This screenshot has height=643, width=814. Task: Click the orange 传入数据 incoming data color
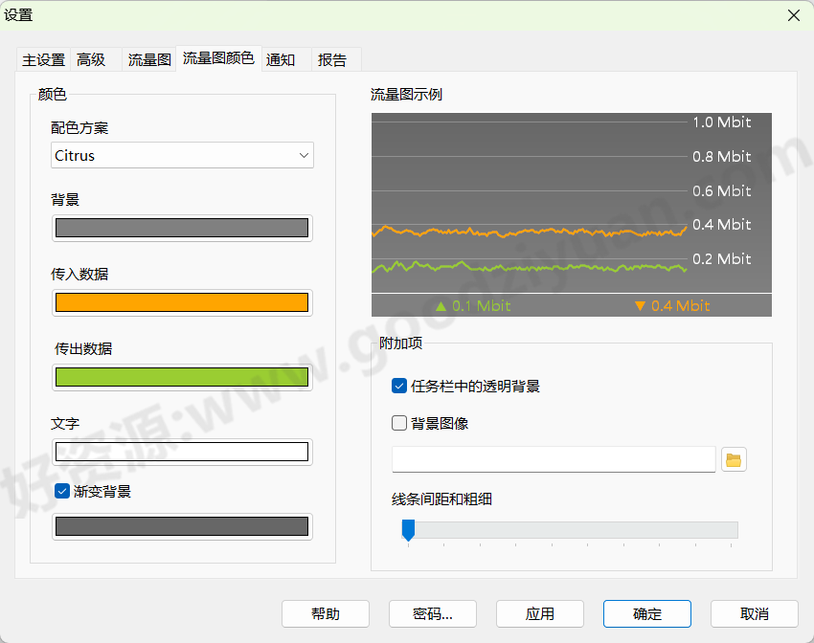point(182,302)
